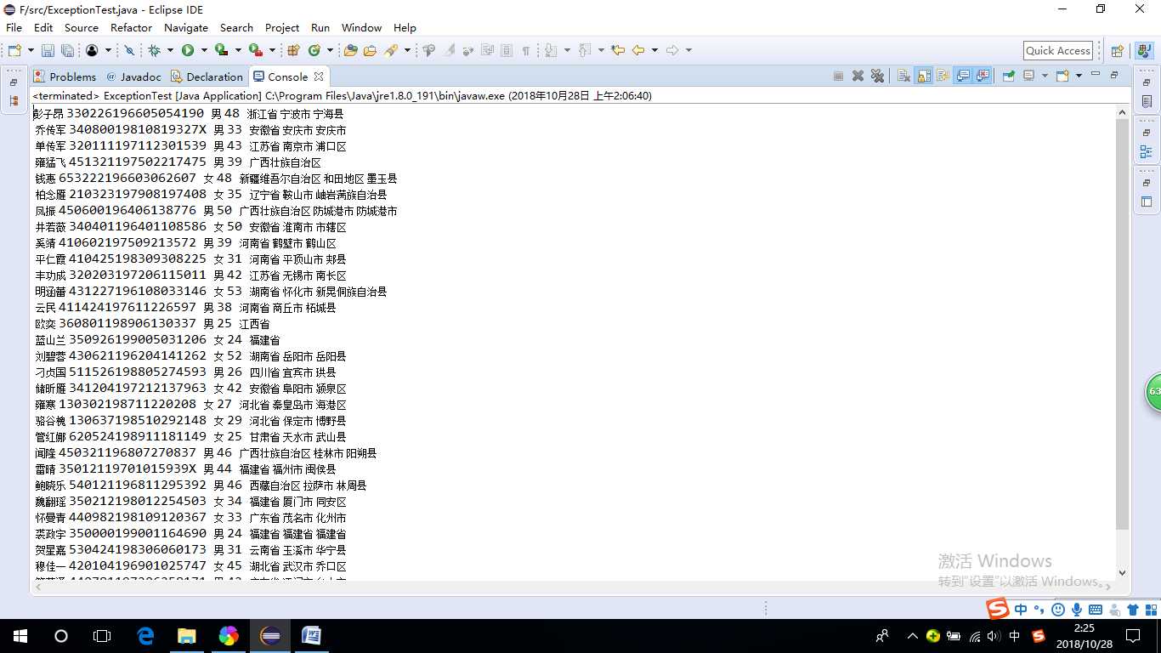Click Remove All Terminated Launches icon
1161x653 pixels.
[878, 76]
